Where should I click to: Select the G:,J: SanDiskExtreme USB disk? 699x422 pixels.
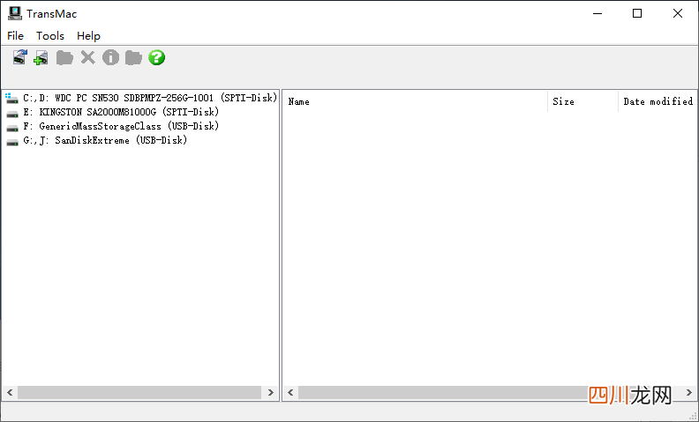coord(96,140)
